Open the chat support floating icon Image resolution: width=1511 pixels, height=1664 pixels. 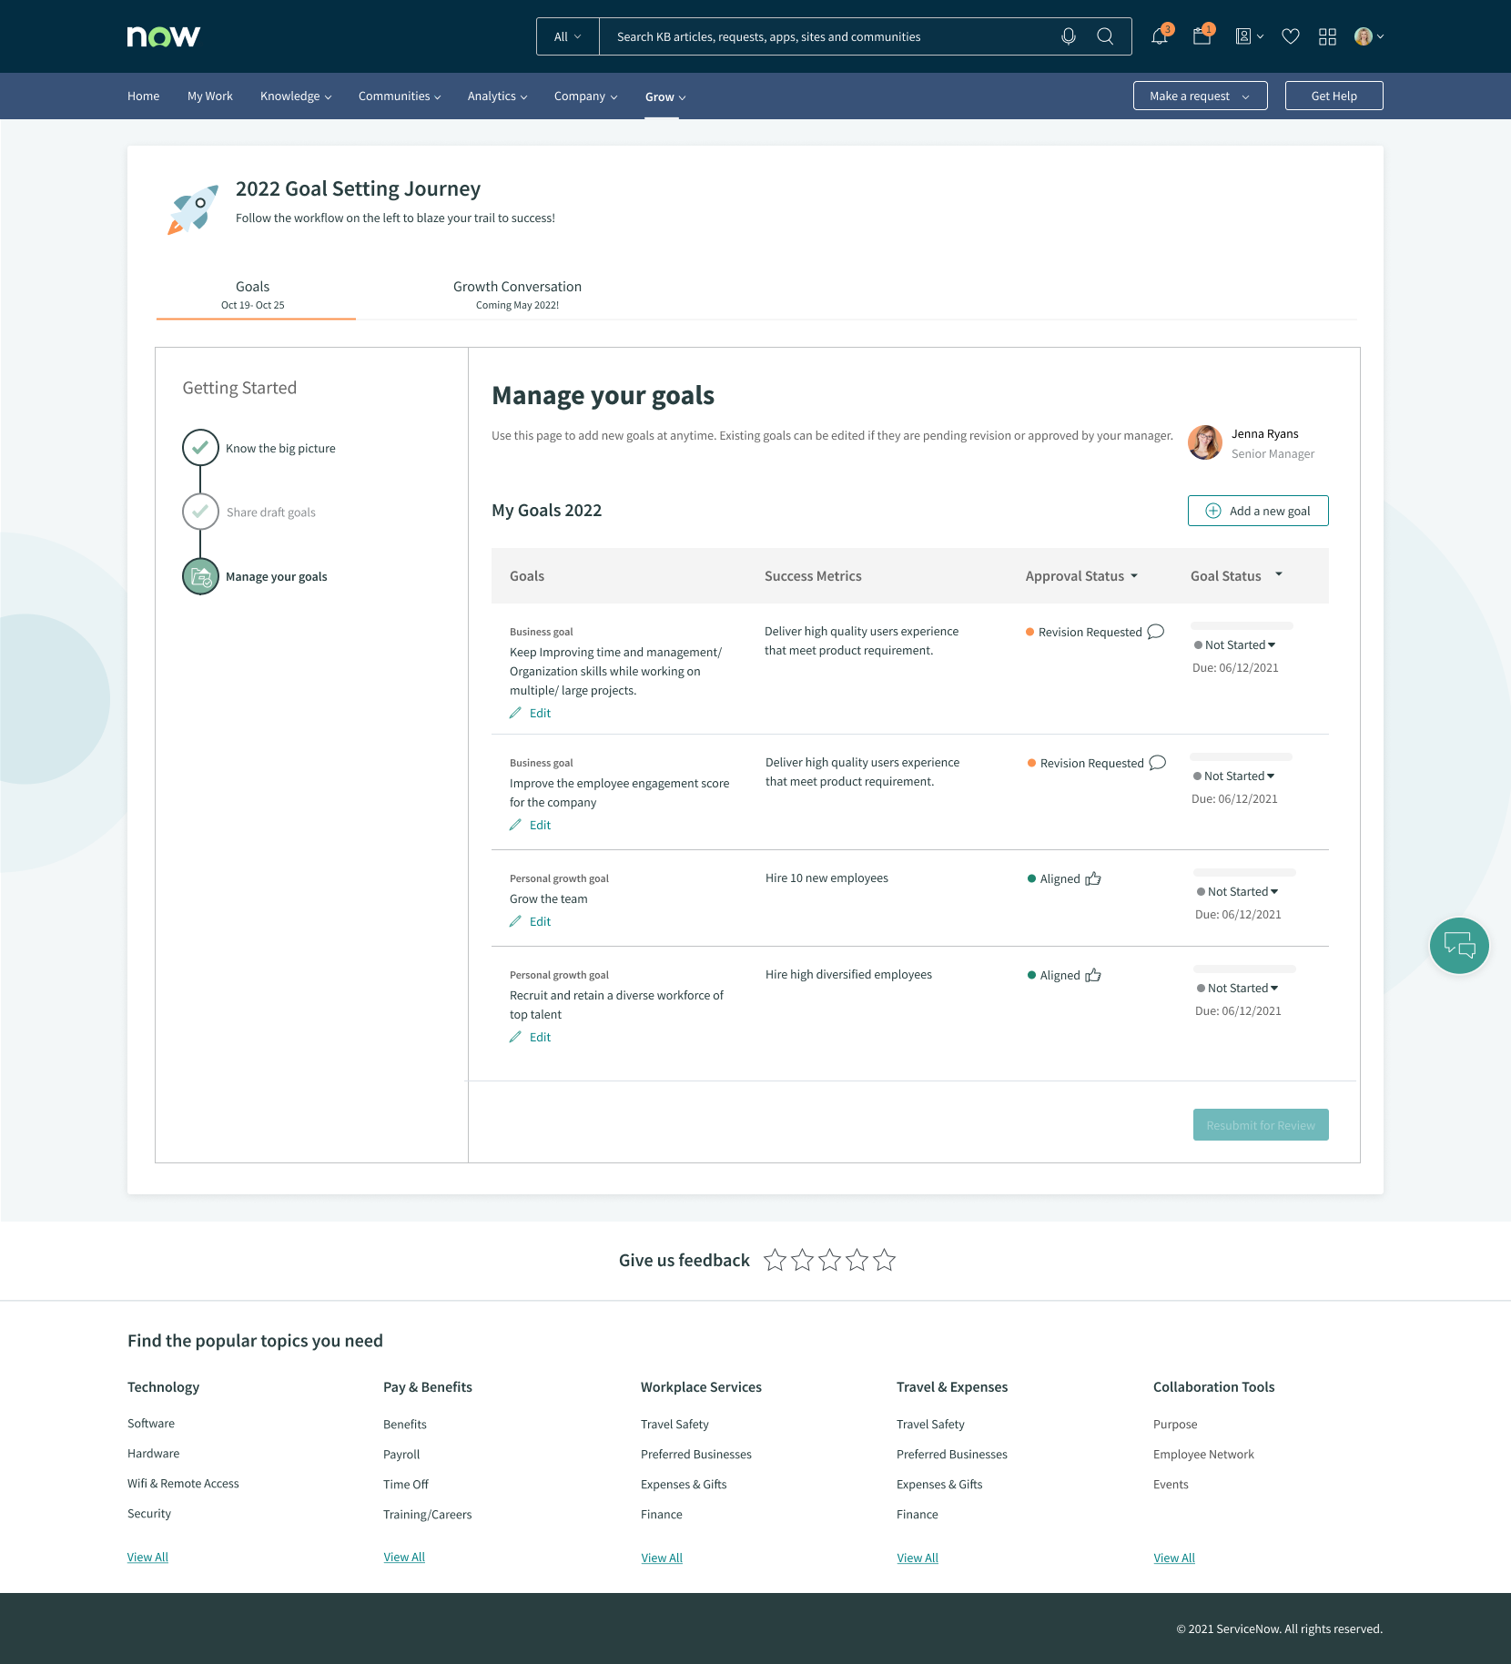(x=1459, y=946)
